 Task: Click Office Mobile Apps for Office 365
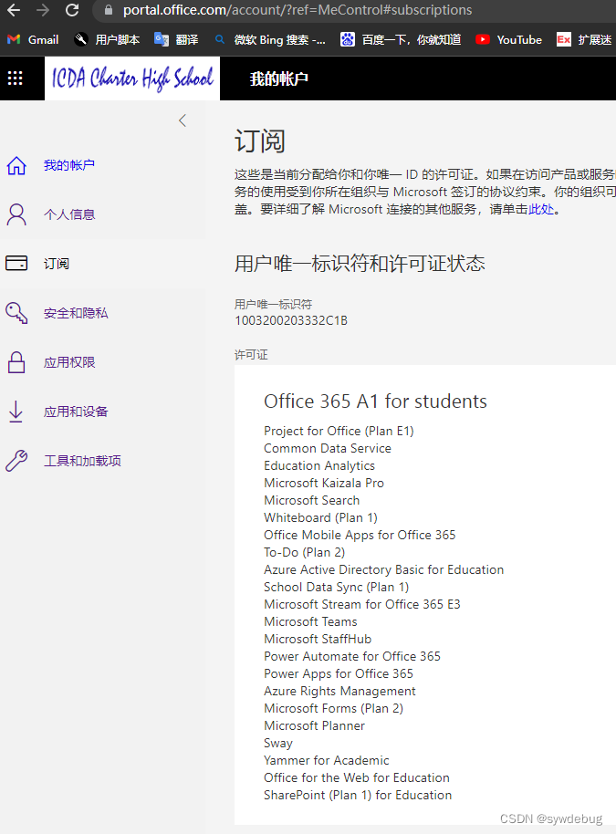[x=360, y=535]
